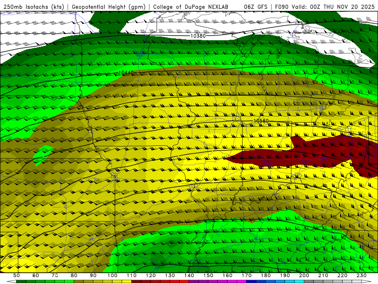378x284 pixels.
Task: Click the left arrow end of the color bar
Action: click(11, 282)
